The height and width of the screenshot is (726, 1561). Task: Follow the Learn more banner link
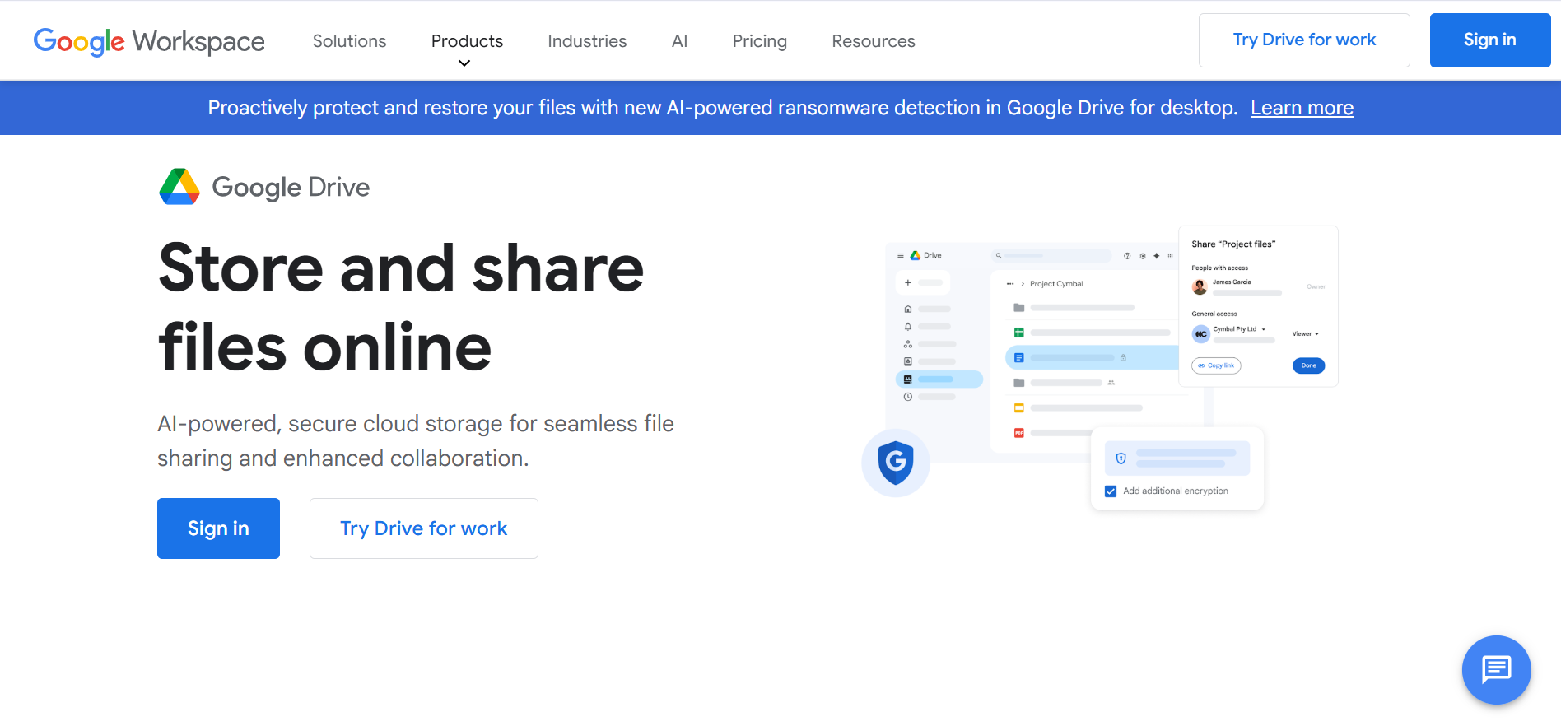coord(1302,108)
